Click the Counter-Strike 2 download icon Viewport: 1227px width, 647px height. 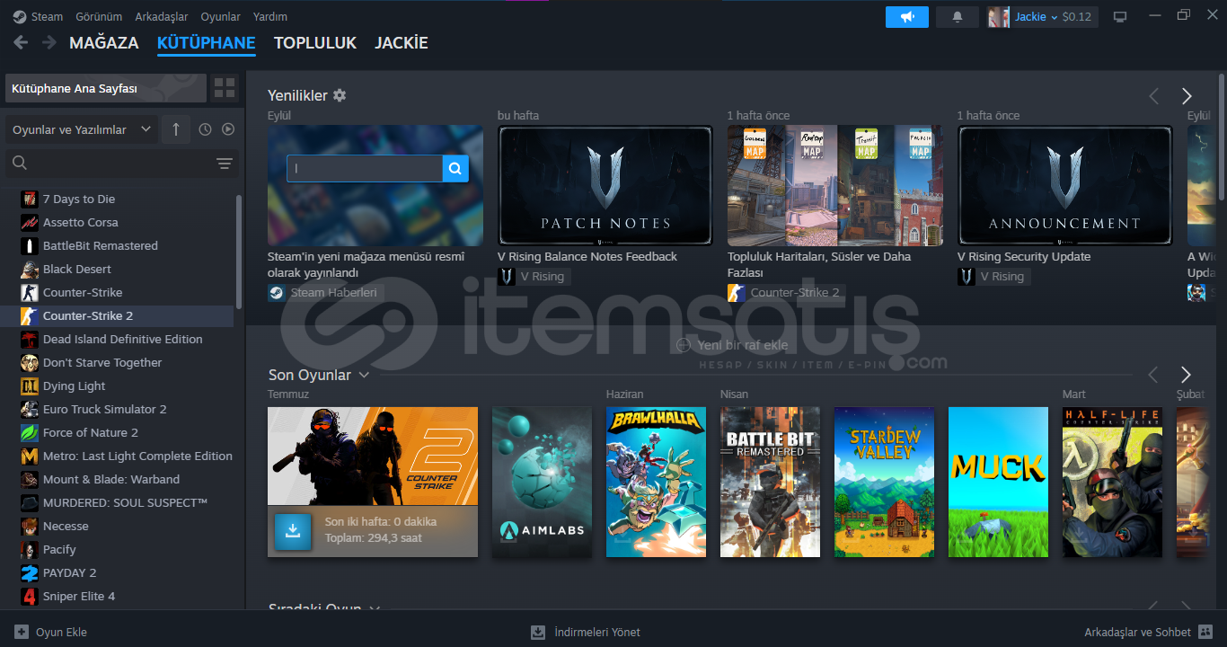[x=292, y=531]
